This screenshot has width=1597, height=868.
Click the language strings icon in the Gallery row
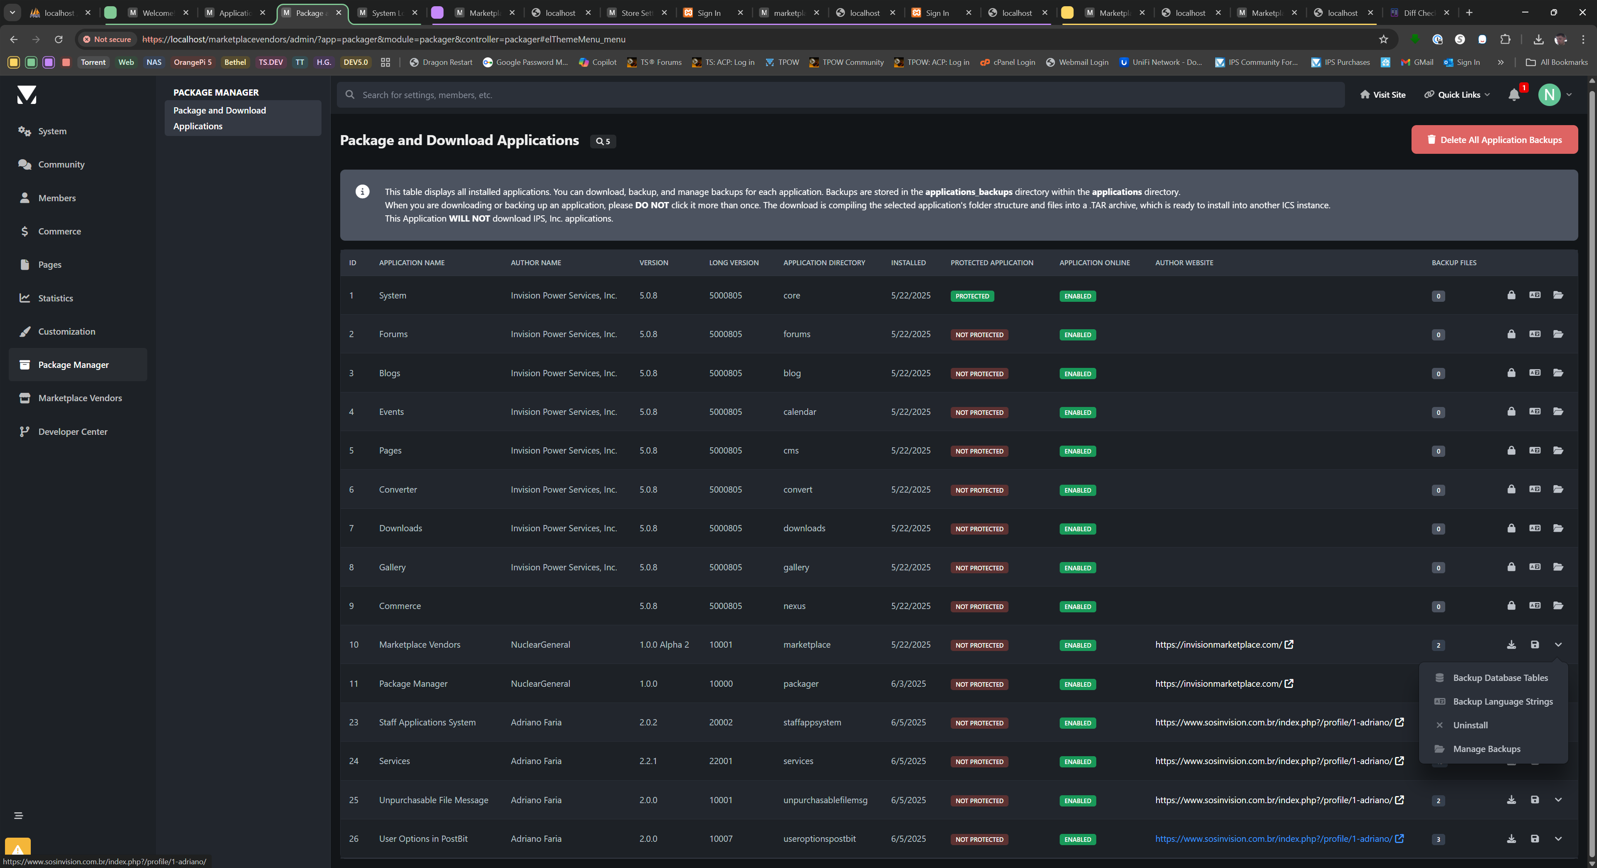coord(1534,567)
